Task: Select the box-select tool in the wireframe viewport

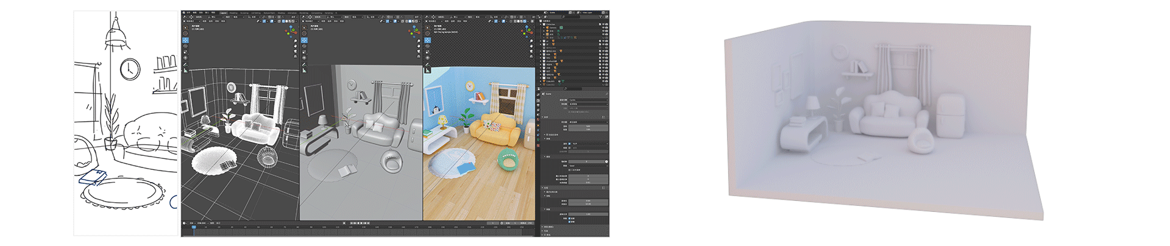Action: 185,27
